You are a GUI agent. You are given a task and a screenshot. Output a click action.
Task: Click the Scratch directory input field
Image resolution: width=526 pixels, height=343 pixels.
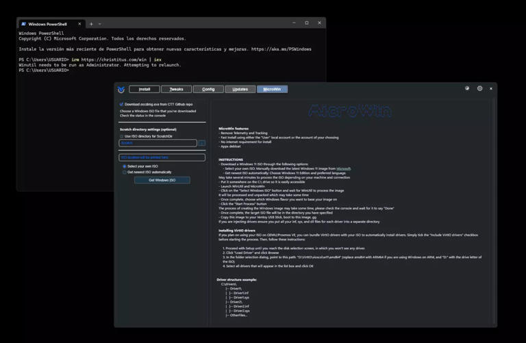click(x=158, y=143)
